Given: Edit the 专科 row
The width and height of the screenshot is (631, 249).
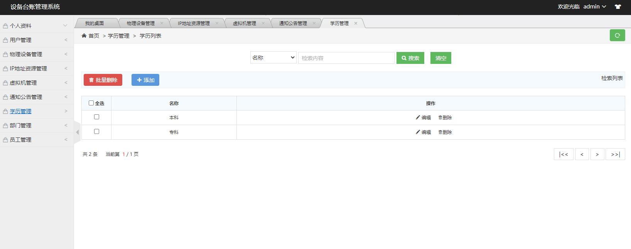Looking at the screenshot, I should pos(423,132).
